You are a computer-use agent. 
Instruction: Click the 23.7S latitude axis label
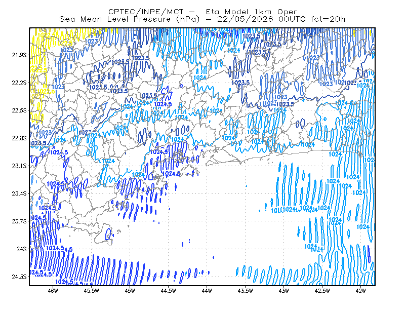tap(19, 221)
